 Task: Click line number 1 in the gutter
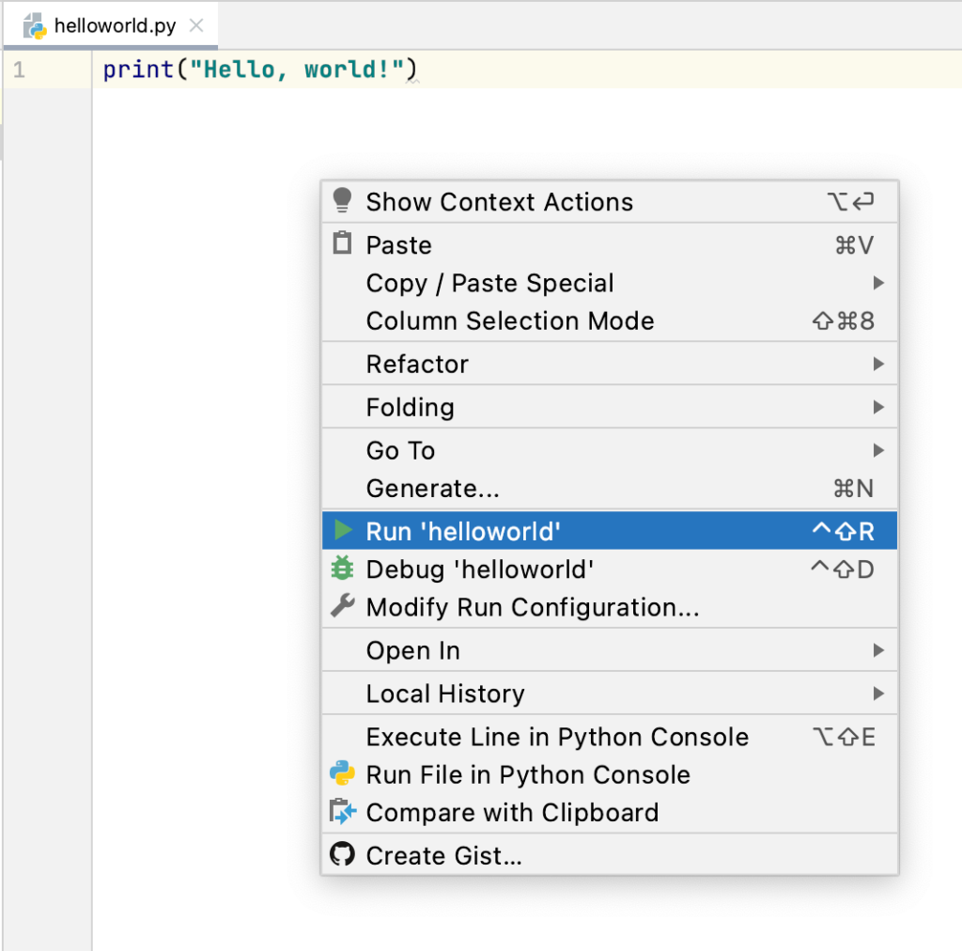20,70
